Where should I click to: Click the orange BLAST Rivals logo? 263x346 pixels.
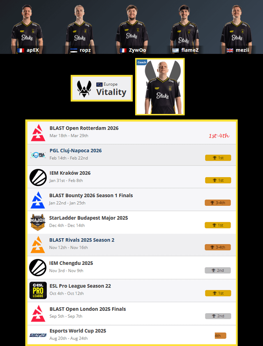click(x=38, y=244)
